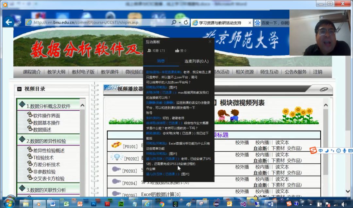Click the video list scrollbar up arrow
The width and height of the screenshot is (353, 208).
[326, 105]
